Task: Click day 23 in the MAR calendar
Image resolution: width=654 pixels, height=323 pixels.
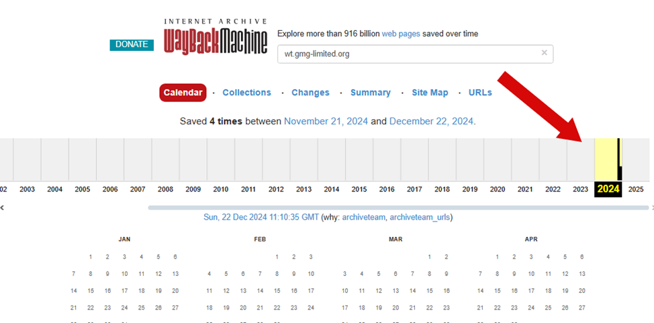Action: point(447,308)
